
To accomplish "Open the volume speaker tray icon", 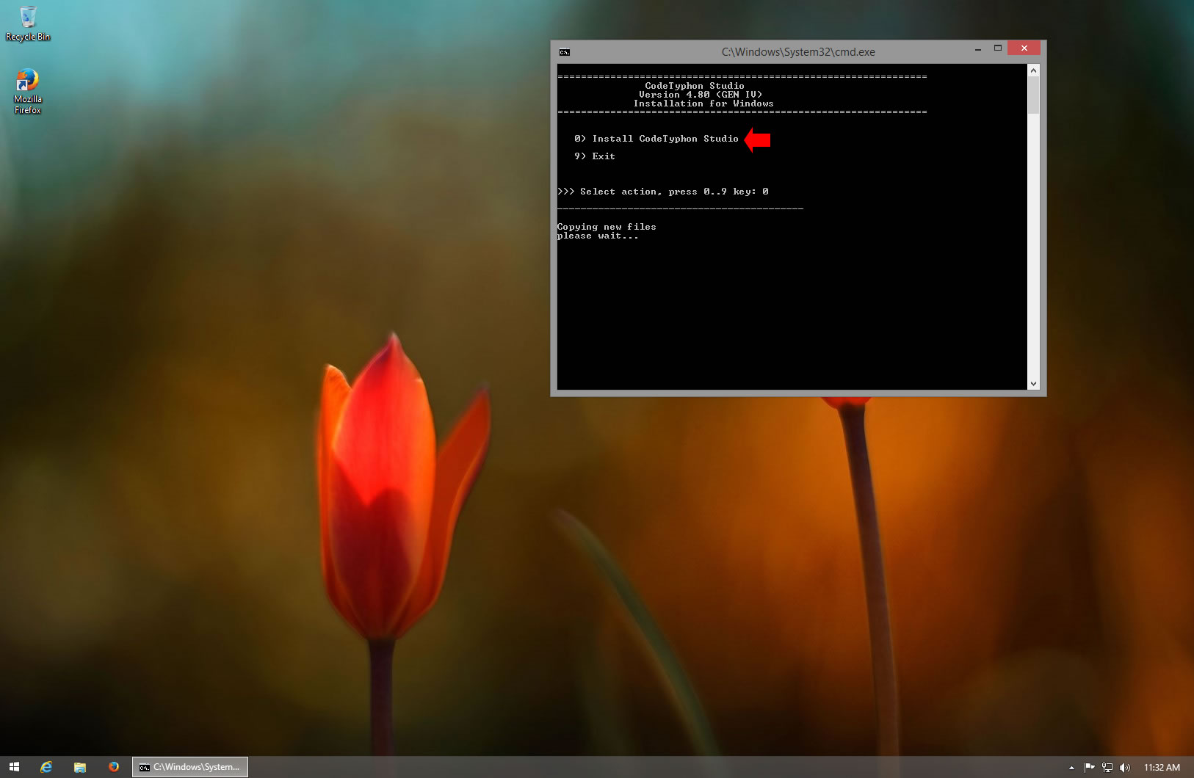I will pos(1125,768).
